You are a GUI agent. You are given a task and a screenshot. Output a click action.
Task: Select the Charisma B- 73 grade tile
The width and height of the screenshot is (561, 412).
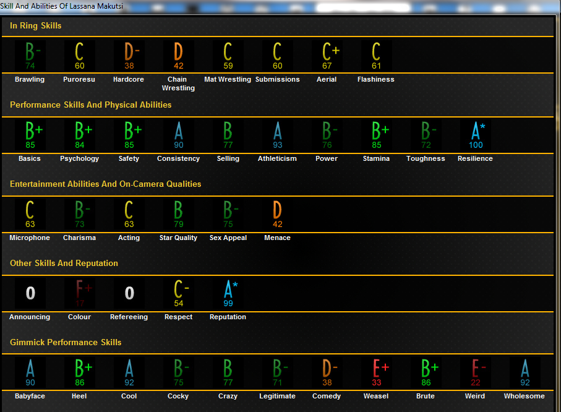[79, 214]
